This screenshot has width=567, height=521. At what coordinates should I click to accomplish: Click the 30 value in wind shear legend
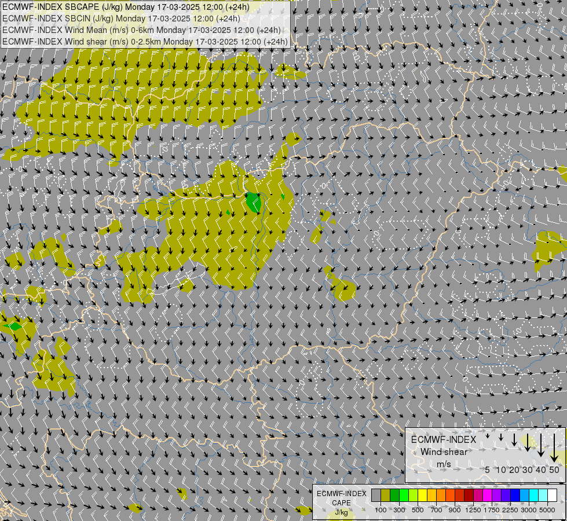point(528,469)
